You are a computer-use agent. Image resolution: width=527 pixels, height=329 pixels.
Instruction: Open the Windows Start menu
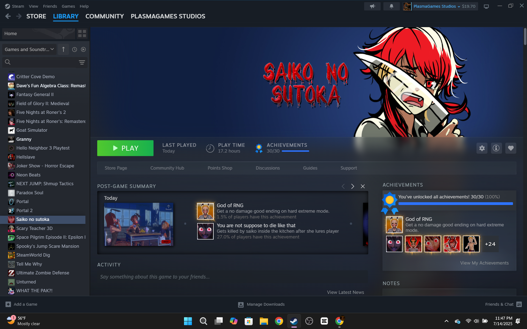tap(188, 321)
